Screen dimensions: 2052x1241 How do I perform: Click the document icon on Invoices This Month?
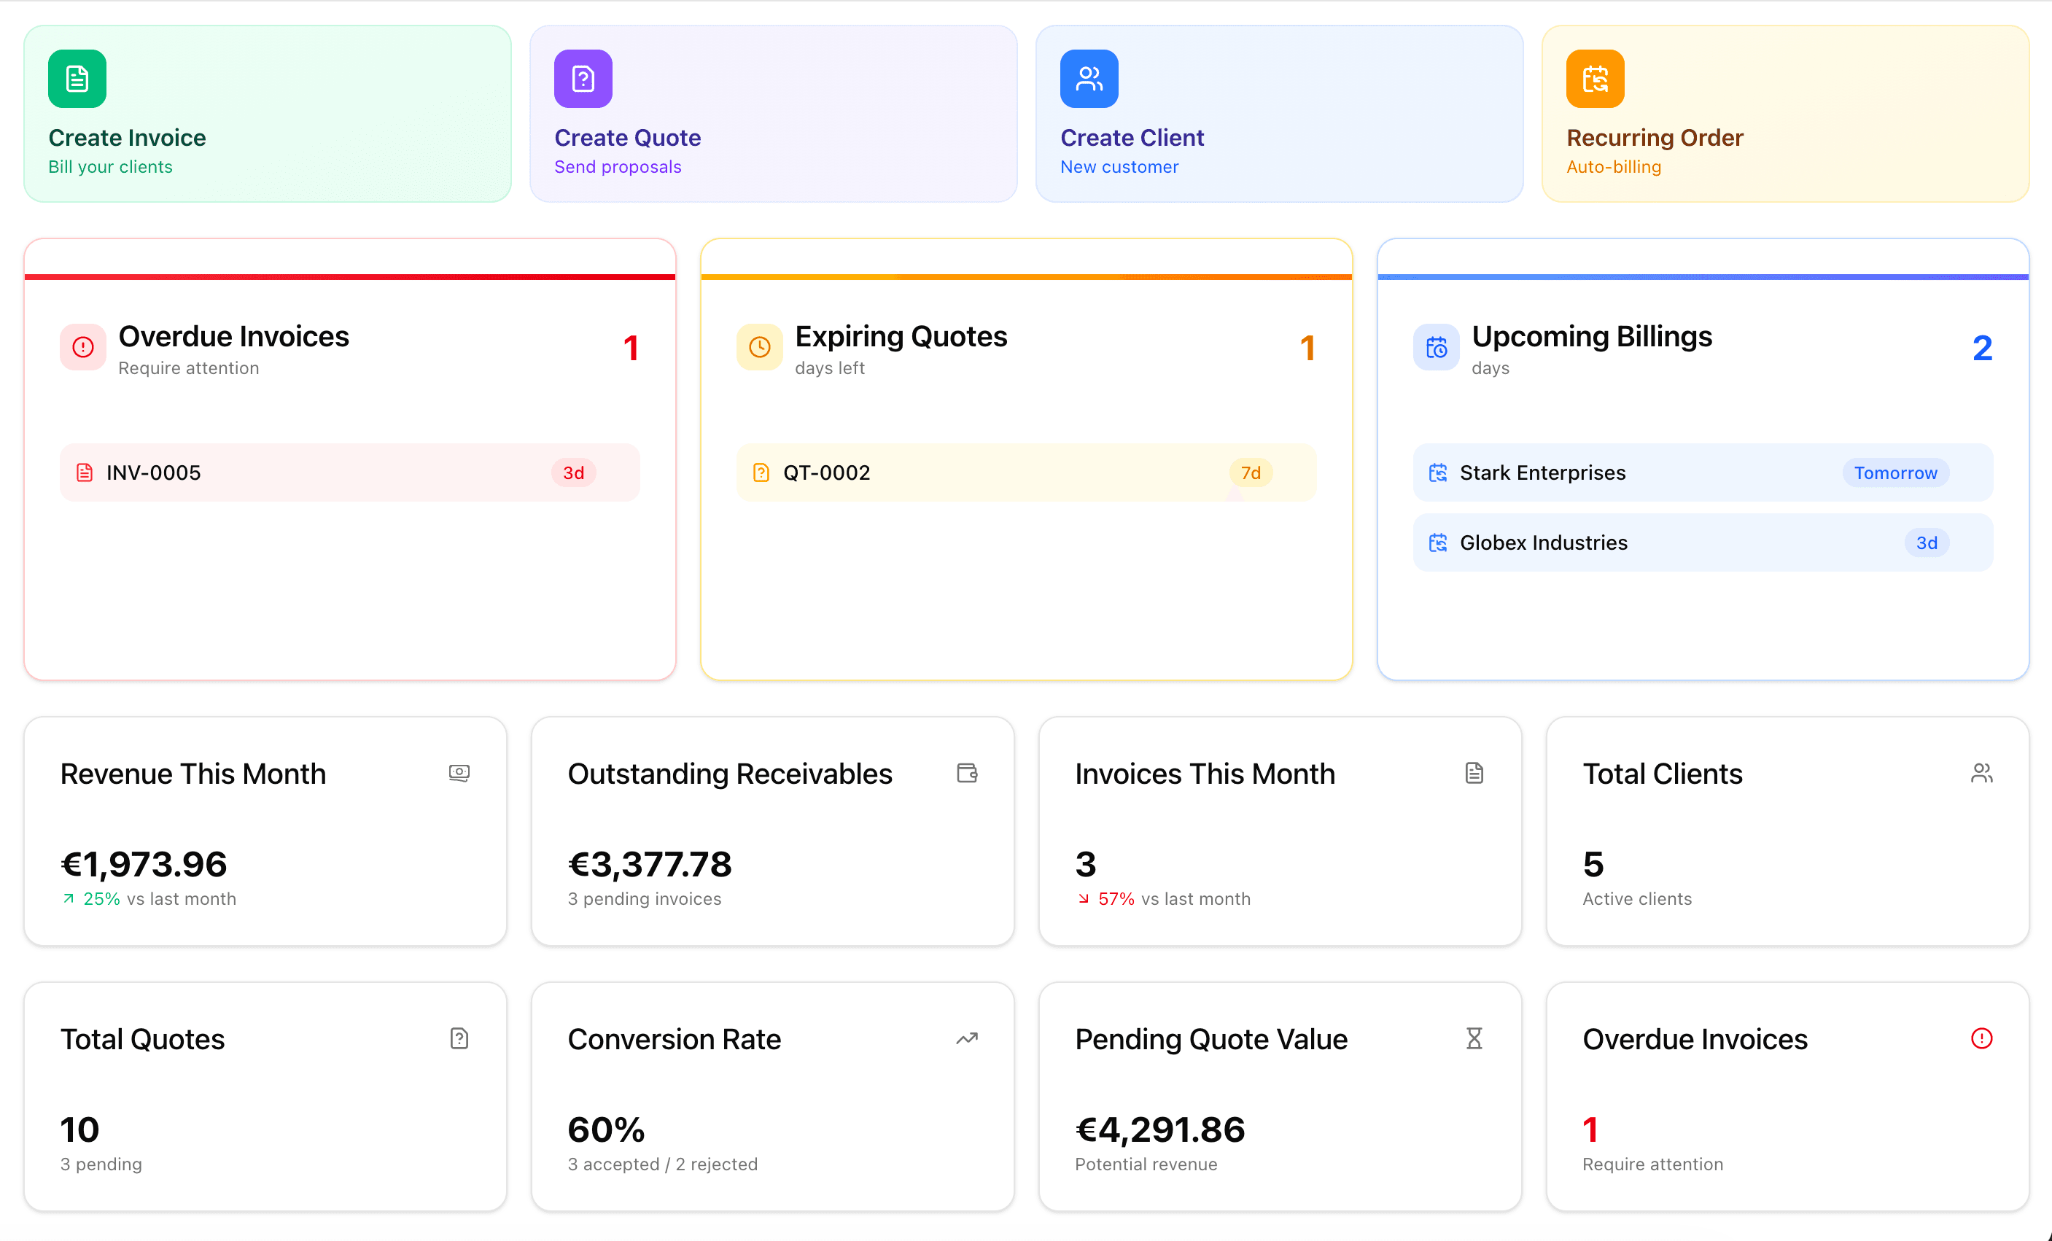click(1474, 773)
